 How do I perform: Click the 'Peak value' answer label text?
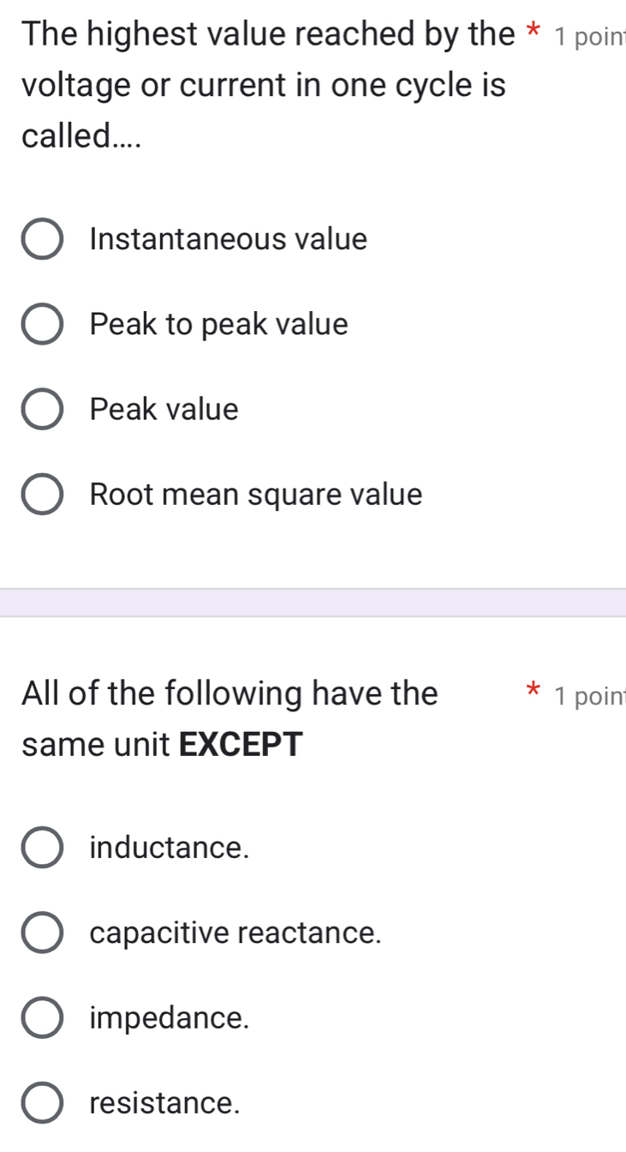tap(164, 410)
